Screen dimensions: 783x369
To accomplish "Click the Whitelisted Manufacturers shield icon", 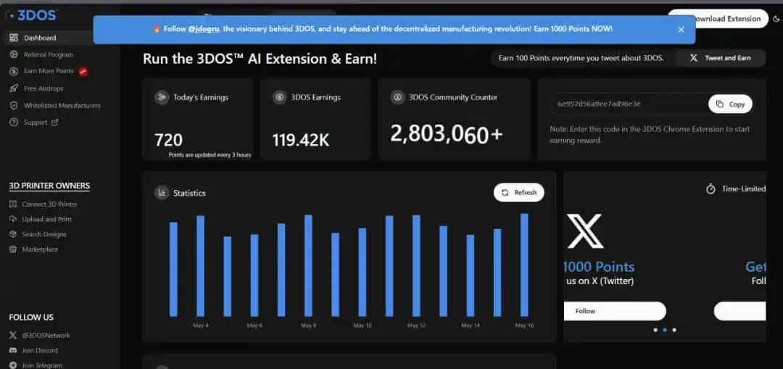I will [x=14, y=105].
